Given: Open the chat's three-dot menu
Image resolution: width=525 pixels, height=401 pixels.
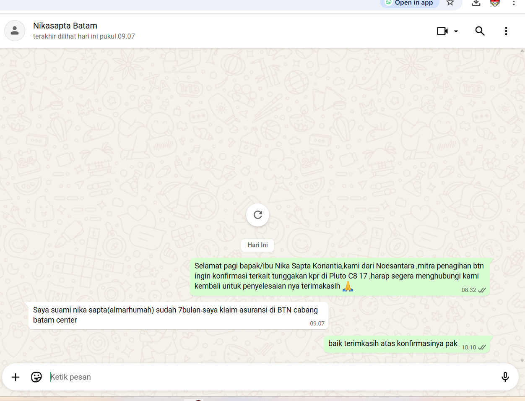Looking at the screenshot, I should [x=506, y=31].
